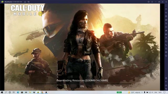Open Microsoft Store from the taskbar
The height and width of the screenshot is (94, 168).
pos(22,92)
